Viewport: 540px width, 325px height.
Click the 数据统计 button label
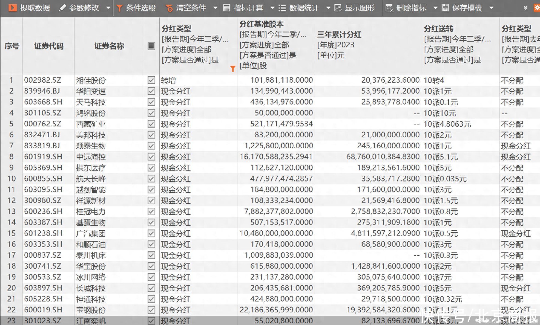[304, 8]
